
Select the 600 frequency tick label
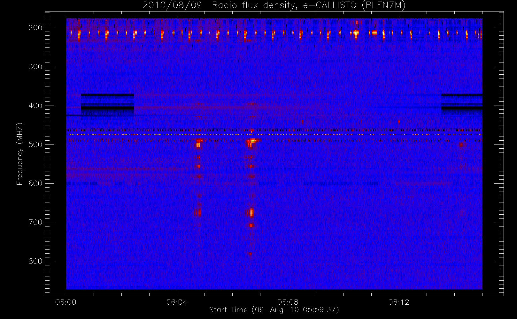[x=35, y=183]
